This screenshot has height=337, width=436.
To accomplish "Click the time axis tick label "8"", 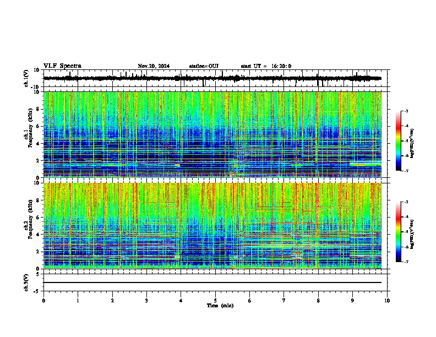I will pos(318,301).
